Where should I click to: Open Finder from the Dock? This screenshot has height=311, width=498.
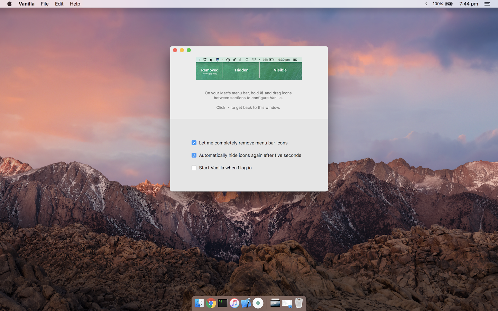(x=199, y=303)
